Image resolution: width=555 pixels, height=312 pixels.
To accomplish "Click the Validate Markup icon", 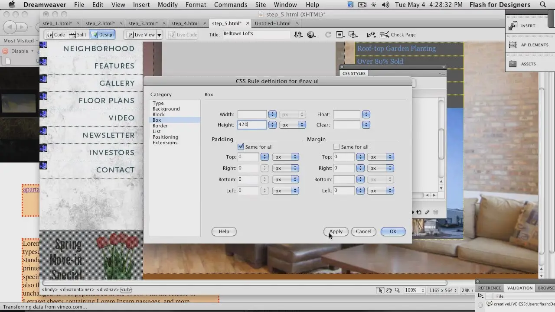I will 371,35.
